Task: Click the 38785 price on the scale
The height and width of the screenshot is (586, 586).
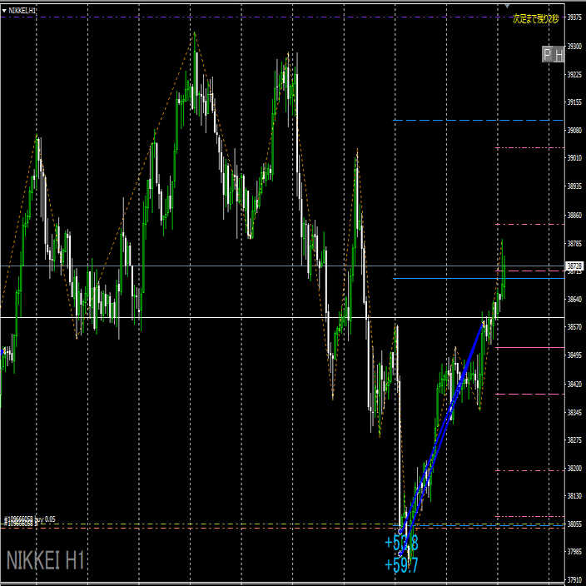Action: point(575,244)
